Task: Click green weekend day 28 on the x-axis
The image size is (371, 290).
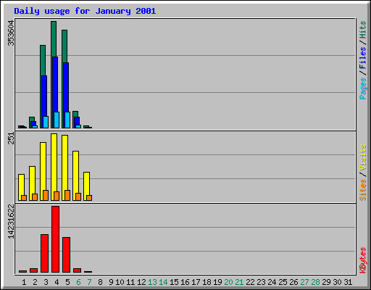Action: tap(315, 282)
